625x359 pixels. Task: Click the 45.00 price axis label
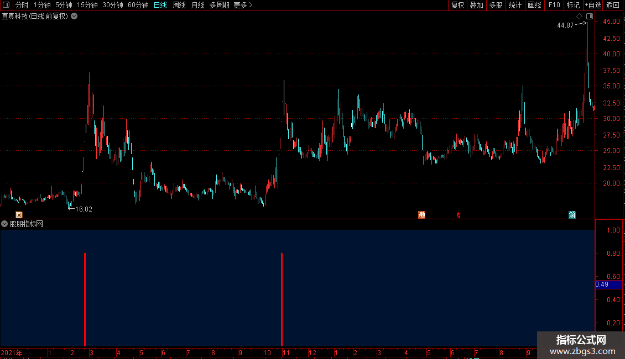click(x=611, y=22)
